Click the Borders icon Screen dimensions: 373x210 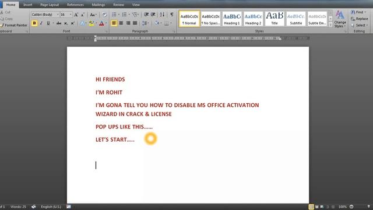click(x=167, y=23)
